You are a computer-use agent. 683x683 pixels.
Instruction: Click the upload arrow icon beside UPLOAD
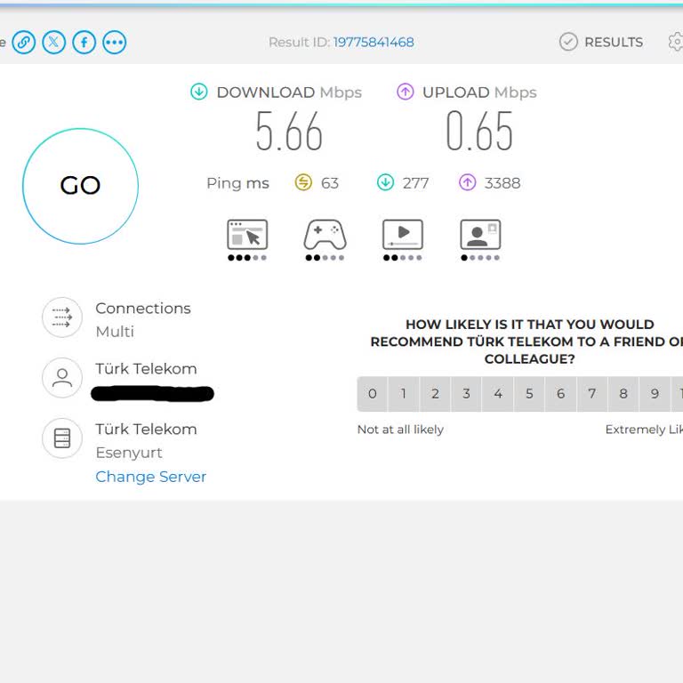click(x=406, y=92)
